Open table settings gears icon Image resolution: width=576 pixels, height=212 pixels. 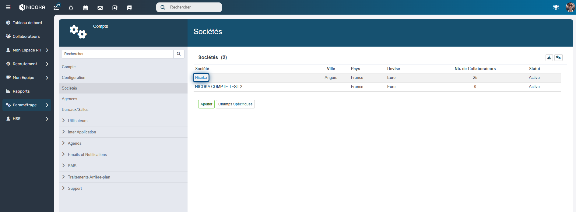coord(558,58)
